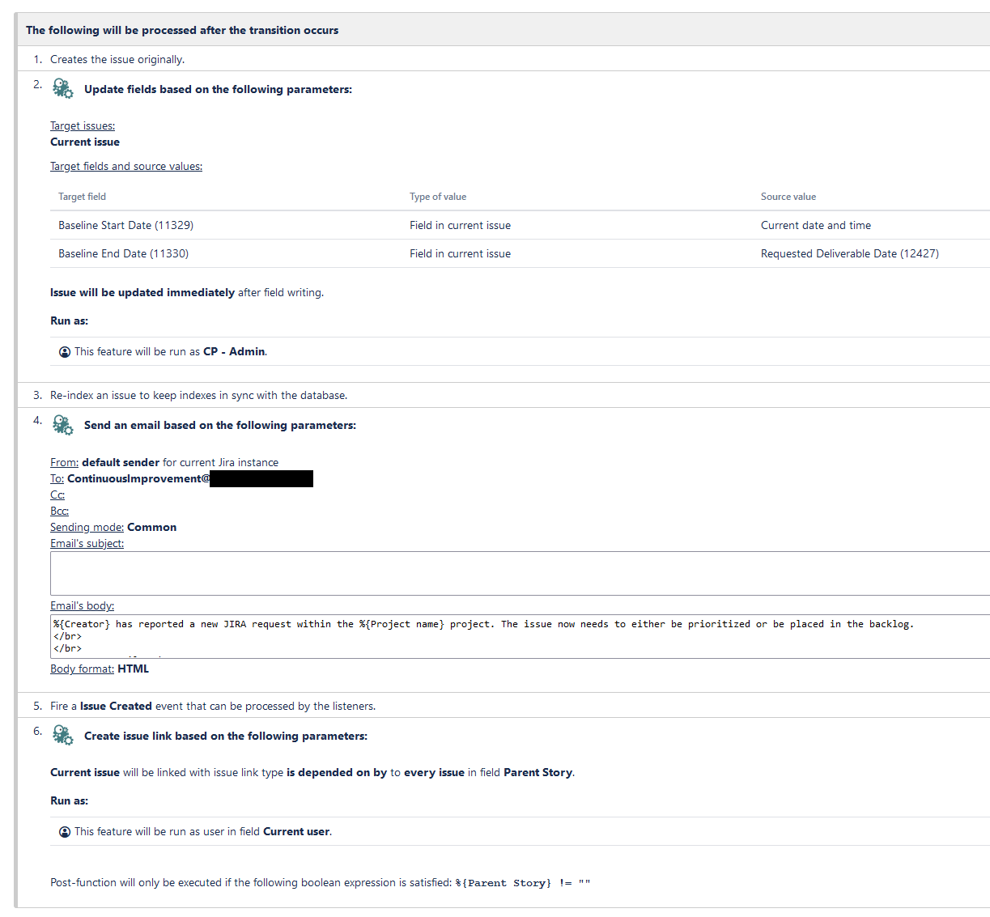Click the Body format label
990x917 pixels.
[82, 669]
